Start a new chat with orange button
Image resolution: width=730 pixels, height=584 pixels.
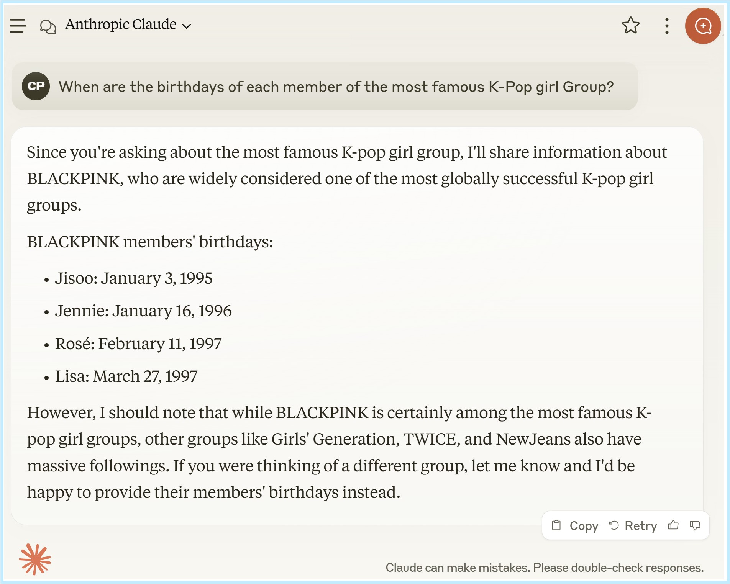pos(703,26)
